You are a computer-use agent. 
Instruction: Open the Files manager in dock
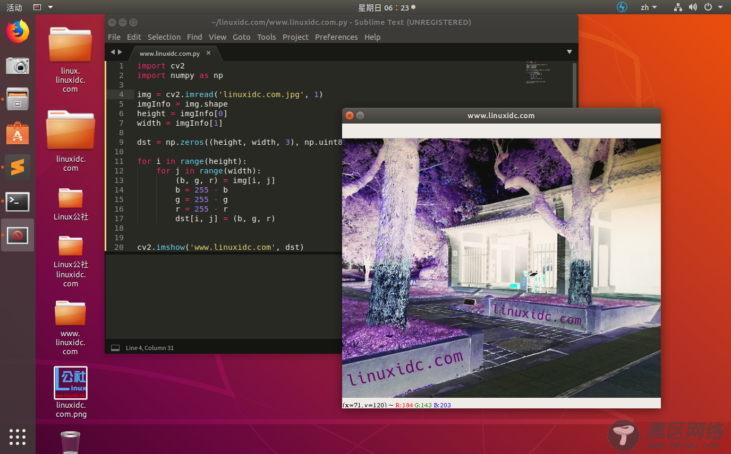click(18, 99)
